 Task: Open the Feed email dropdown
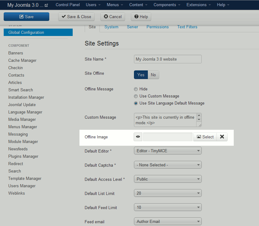coord(168,221)
